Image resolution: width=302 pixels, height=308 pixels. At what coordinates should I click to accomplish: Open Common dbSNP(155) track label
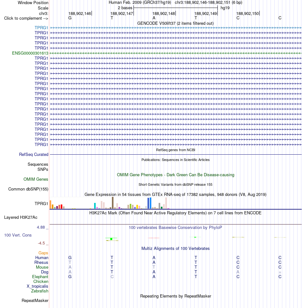pos(28,189)
